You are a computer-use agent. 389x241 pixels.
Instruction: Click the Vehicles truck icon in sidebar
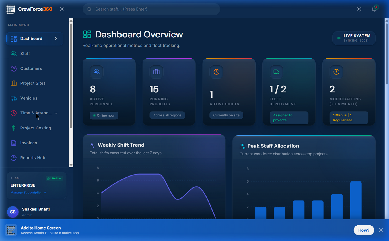coord(13,98)
